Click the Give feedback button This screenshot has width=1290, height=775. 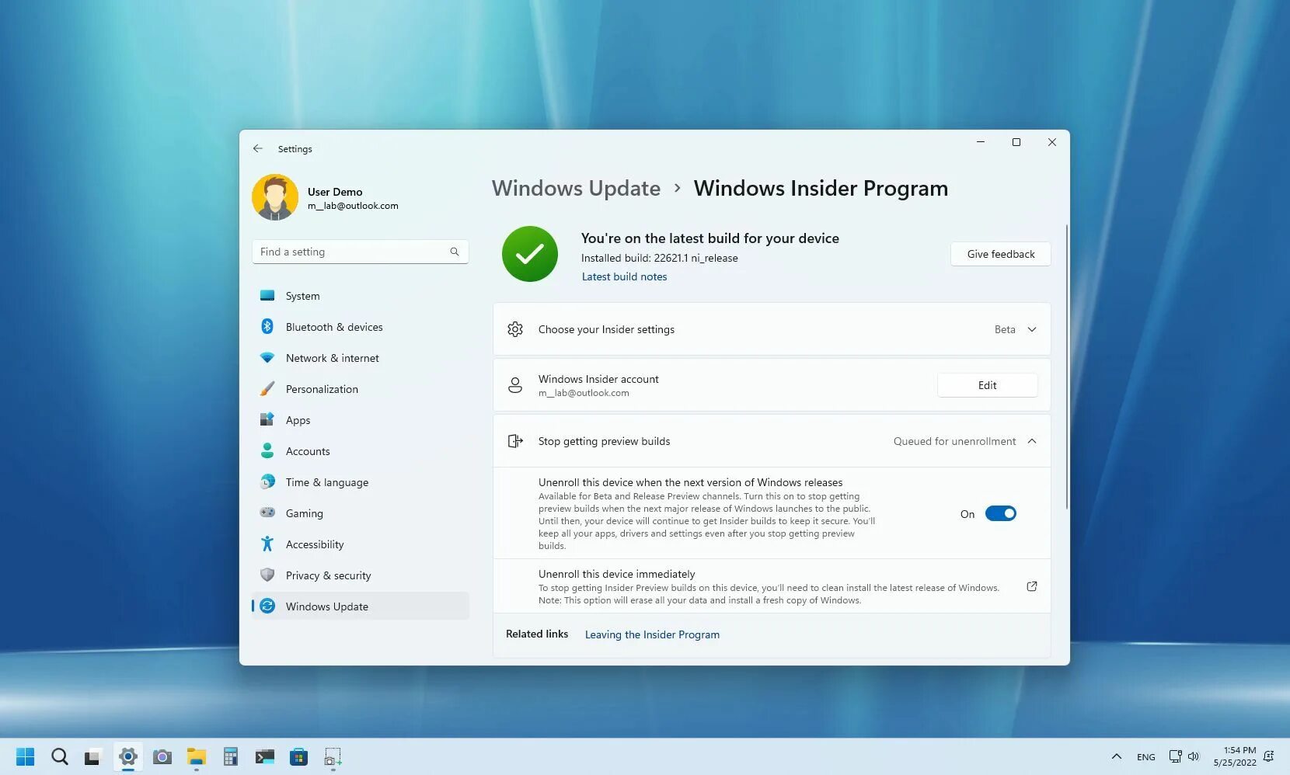[x=1001, y=254]
